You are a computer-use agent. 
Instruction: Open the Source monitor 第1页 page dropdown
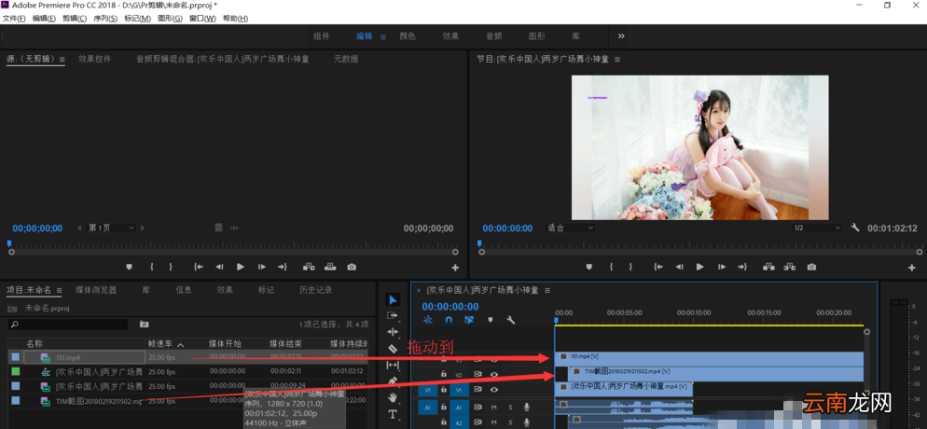[111, 228]
